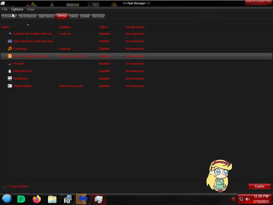Collapse with Fewer details arrow icon
Viewport: 273px width, 205px height.
(x=5, y=187)
